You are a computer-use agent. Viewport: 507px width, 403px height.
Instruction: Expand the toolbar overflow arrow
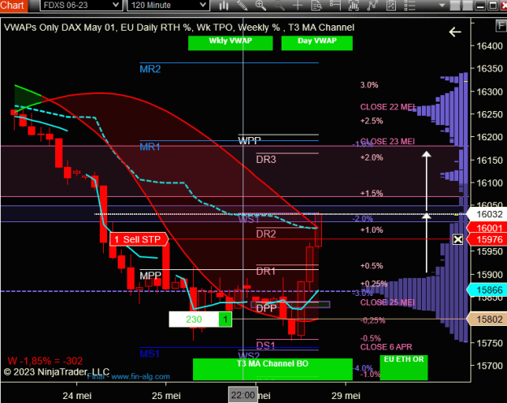(441, 5)
